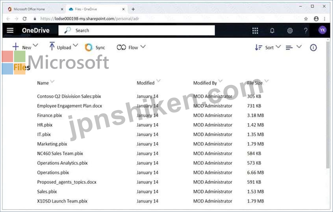The width and height of the screenshot is (333, 212).
Task: Open Proposed_agents_topics.docx
Action: [x=67, y=182]
